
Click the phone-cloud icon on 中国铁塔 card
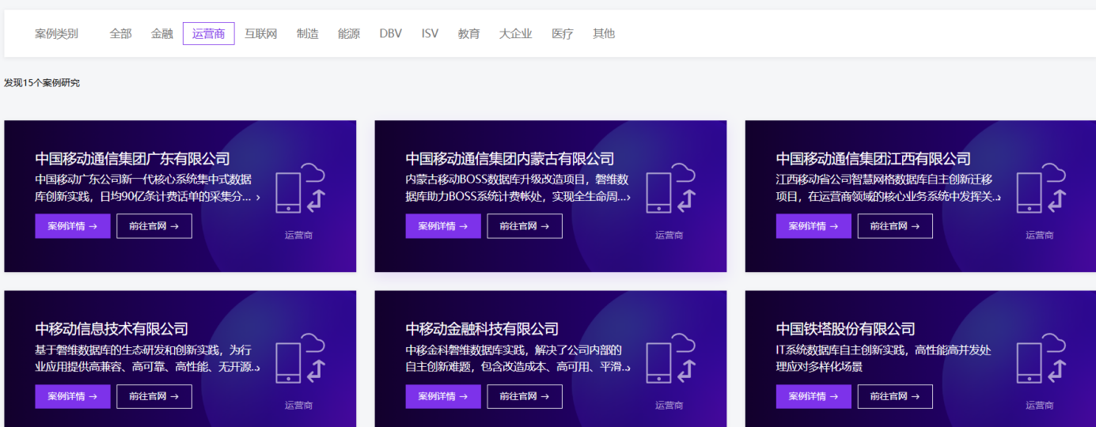(x=1041, y=358)
